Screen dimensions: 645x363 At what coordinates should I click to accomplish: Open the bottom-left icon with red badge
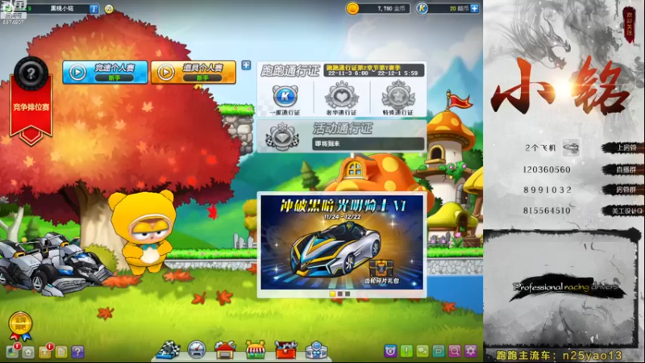[x=13, y=351]
